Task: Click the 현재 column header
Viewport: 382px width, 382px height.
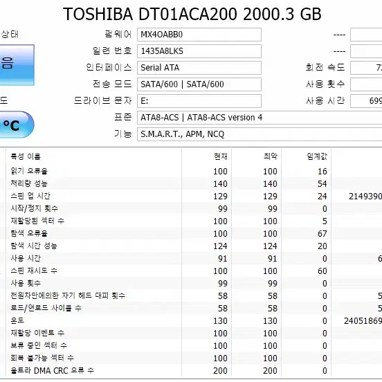Action: click(x=221, y=156)
